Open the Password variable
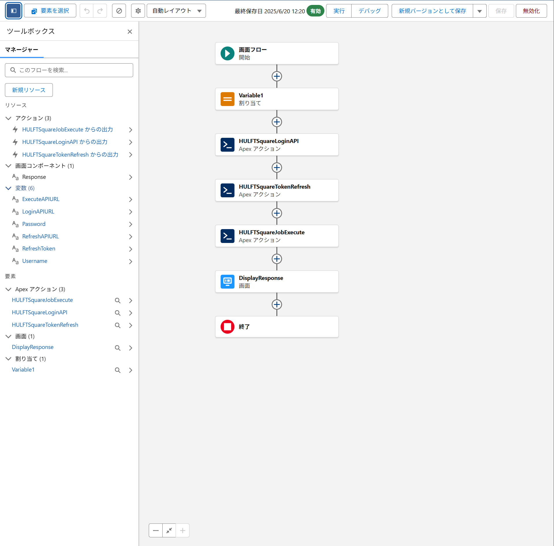 [34, 224]
